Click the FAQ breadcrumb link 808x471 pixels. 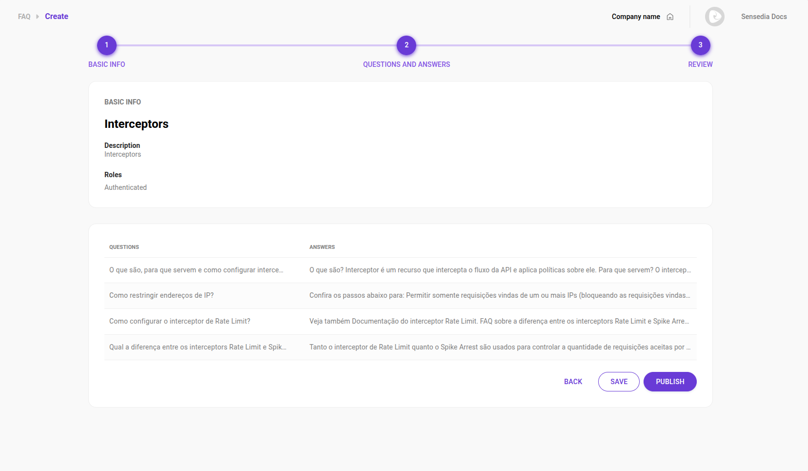pyautogui.click(x=24, y=16)
